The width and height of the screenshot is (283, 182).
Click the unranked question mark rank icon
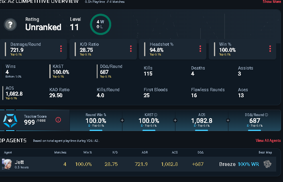point(10,25)
